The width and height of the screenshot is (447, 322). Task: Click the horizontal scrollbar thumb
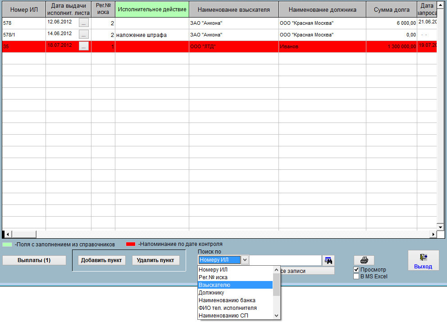(24, 234)
